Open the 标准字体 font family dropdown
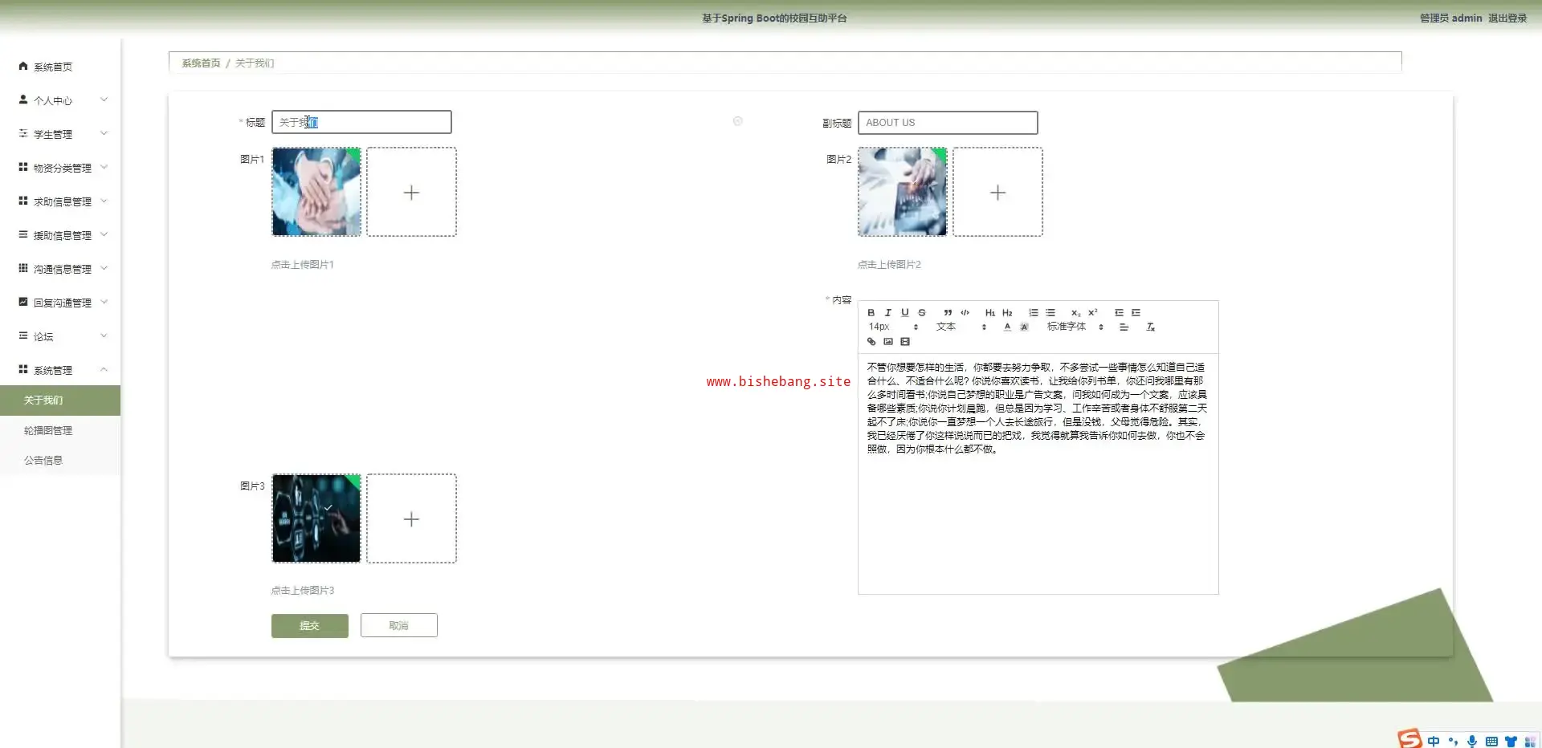 (1075, 327)
